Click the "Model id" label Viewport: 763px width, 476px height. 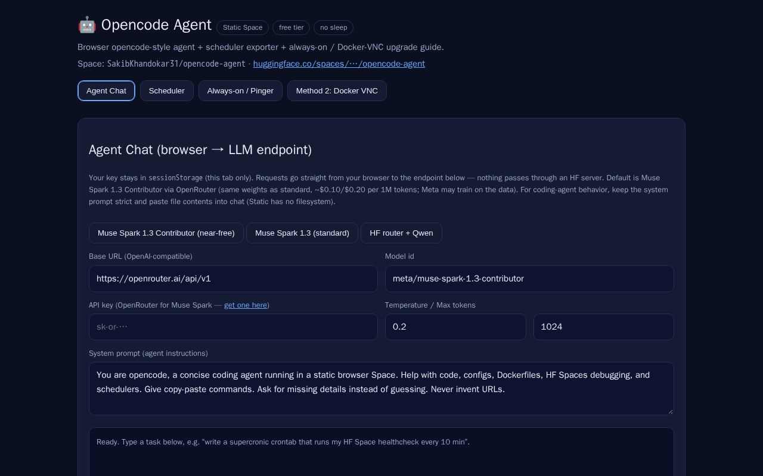pos(399,256)
